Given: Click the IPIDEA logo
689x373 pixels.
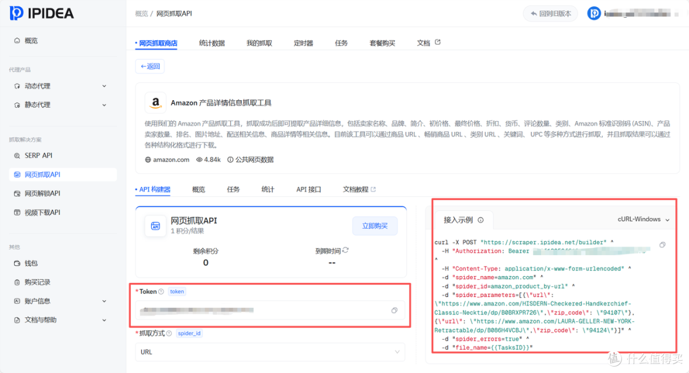Looking at the screenshot, I should (41, 13).
